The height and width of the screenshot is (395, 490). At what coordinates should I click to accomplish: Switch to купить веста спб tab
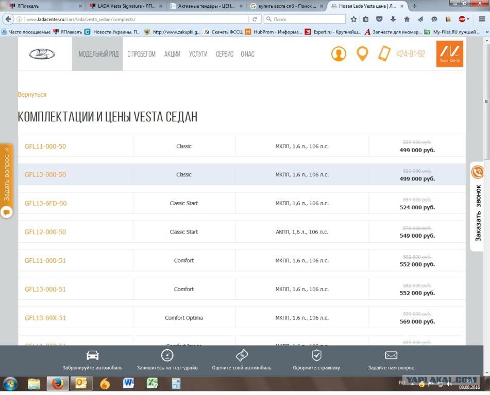pos(287,6)
